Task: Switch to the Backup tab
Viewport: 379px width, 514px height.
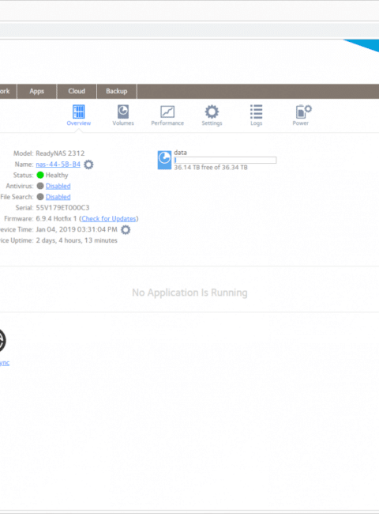Action: [x=117, y=91]
